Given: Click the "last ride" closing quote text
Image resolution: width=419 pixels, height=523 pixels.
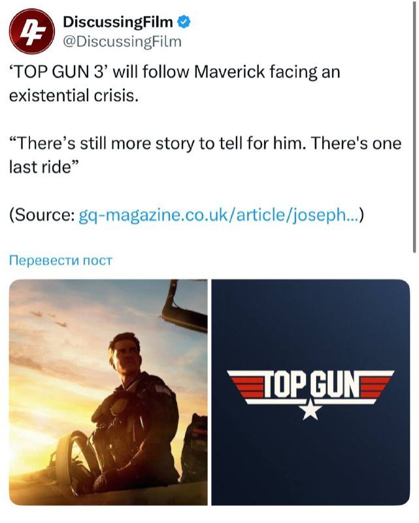Looking at the screenshot, I should click(44, 167).
